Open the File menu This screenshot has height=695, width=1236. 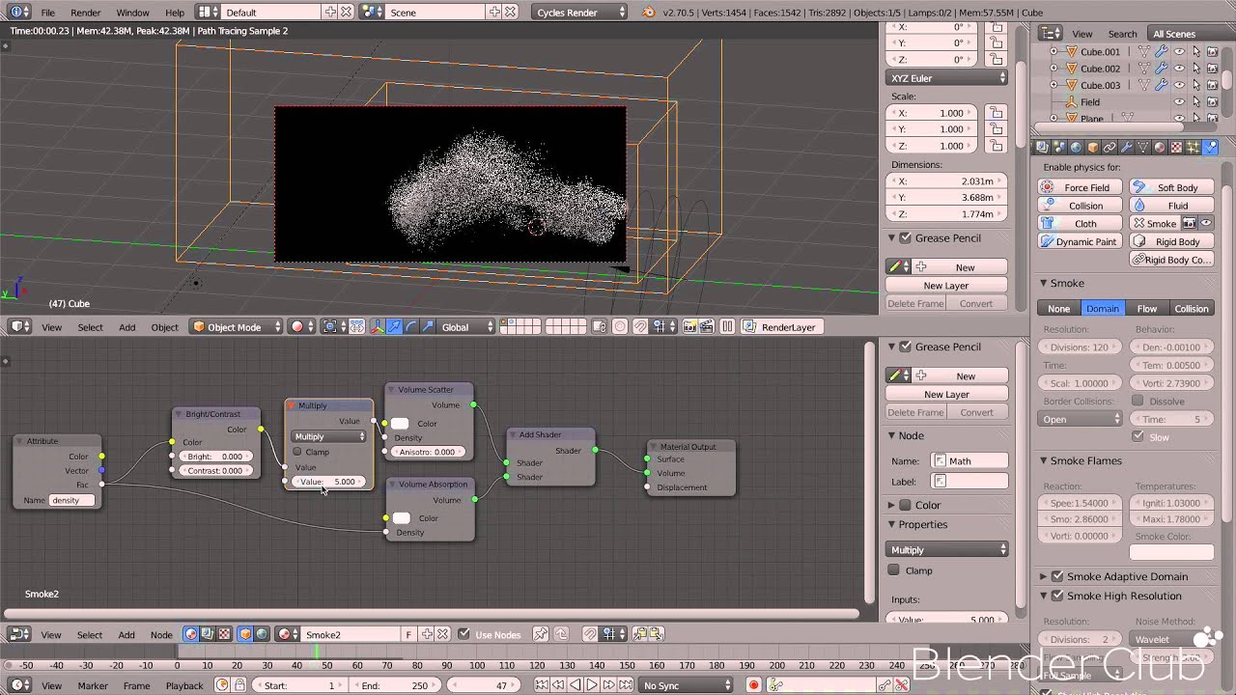[x=48, y=13]
